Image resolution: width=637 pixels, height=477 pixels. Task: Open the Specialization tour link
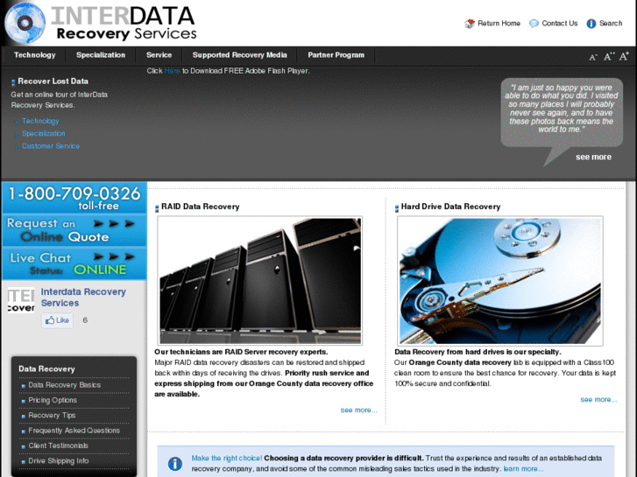point(44,134)
